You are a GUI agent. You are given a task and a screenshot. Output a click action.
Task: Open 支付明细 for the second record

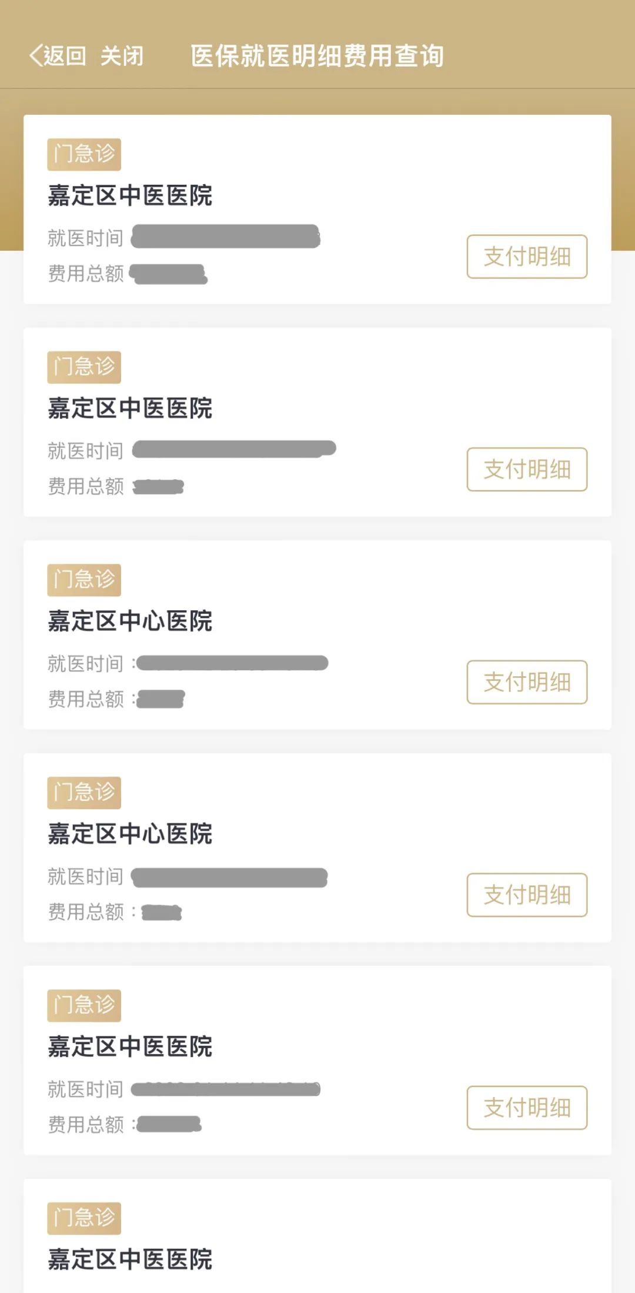tap(527, 470)
